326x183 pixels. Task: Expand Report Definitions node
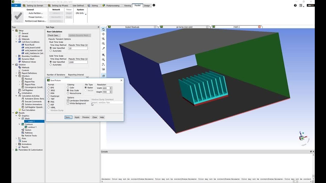pos(16,73)
